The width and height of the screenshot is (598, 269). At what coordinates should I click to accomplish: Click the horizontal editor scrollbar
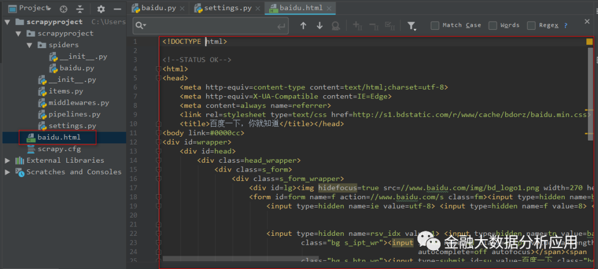tap(241, 258)
